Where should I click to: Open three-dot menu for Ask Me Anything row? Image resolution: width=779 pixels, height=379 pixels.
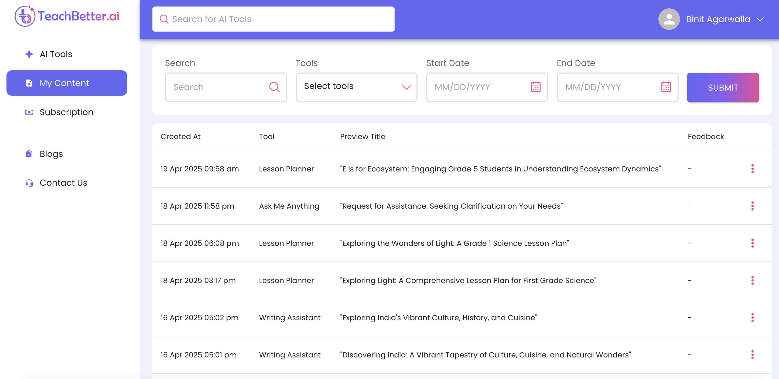[x=752, y=206]
